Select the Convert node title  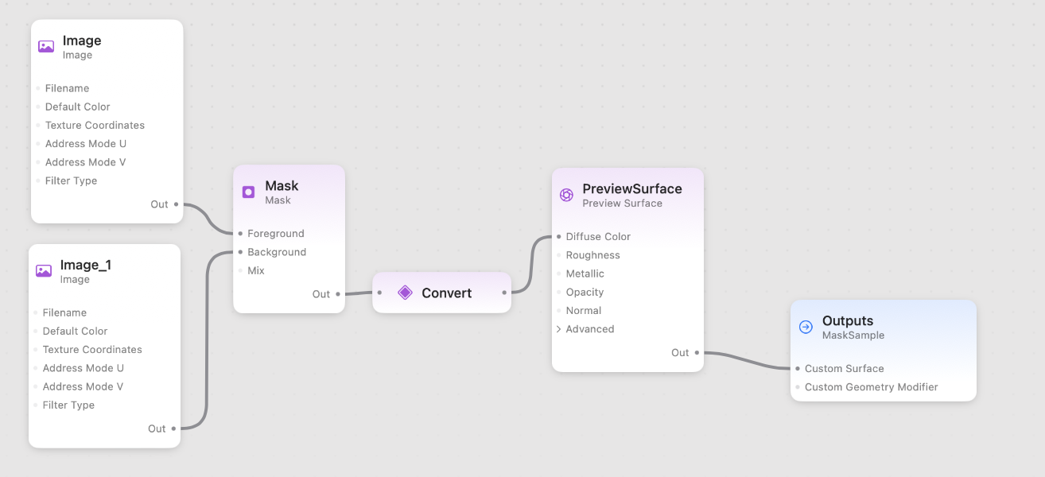[x=447, y=293]
